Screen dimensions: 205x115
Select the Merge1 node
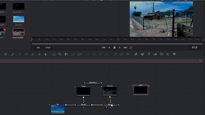(84, 105)
